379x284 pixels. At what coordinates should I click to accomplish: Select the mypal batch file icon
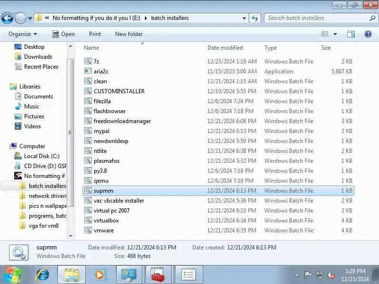pyautogui.click(x=88, y=131)
